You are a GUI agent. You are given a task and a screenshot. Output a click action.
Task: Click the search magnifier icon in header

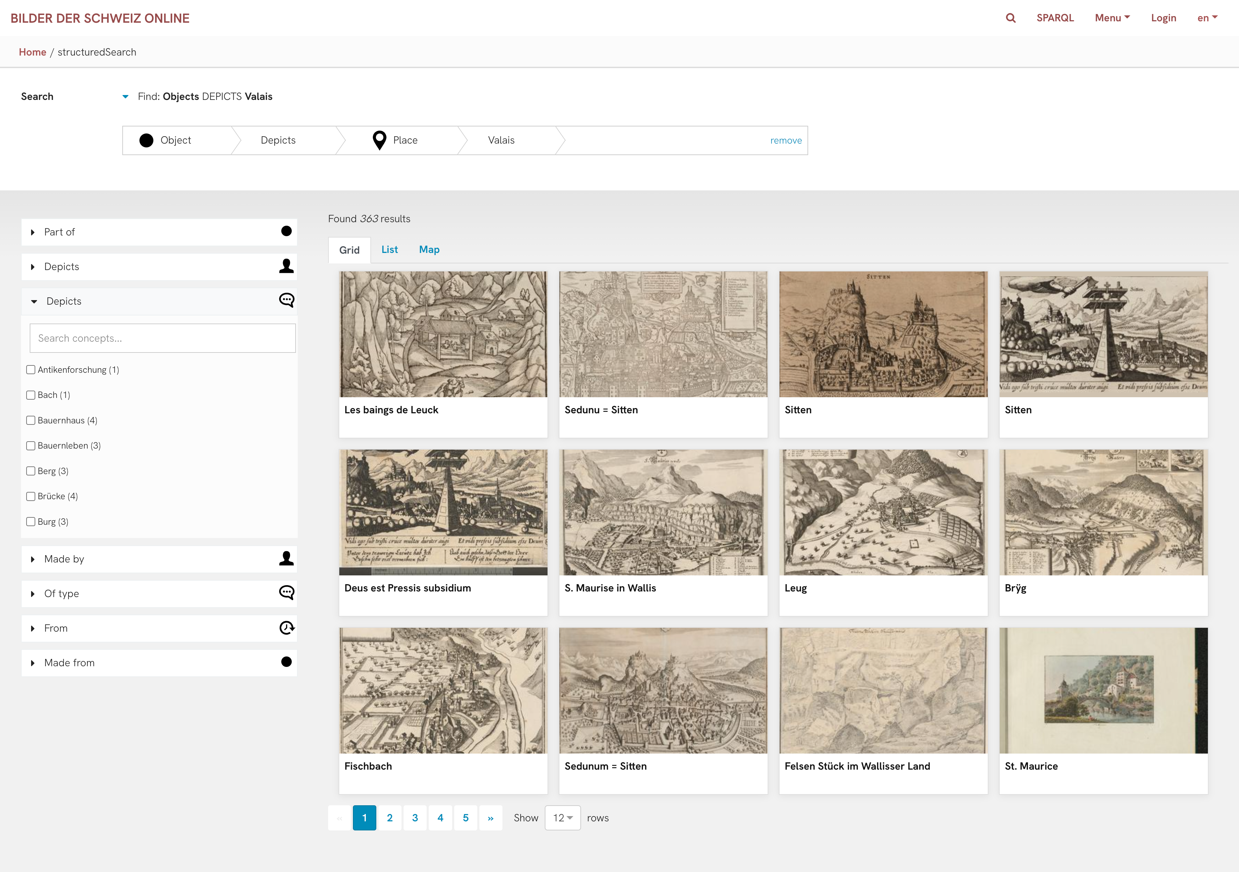point(1011,18)
